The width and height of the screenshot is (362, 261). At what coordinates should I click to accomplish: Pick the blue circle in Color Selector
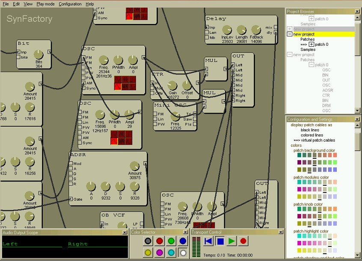183,241
